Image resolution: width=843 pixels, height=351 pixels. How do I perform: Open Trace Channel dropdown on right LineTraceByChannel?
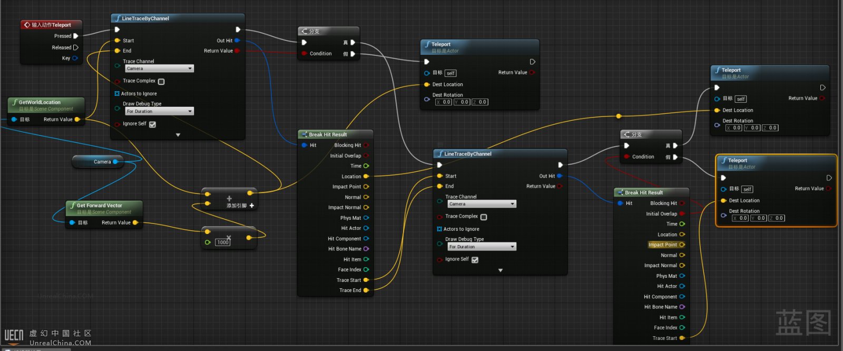482,204
